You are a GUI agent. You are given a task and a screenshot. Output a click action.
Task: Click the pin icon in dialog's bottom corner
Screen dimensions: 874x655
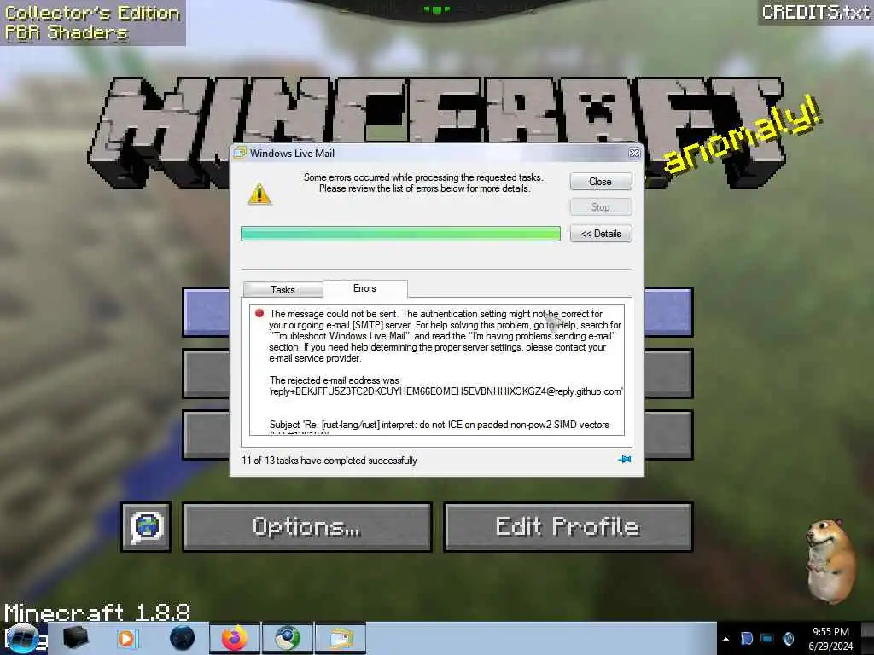[x=624, y=460]
